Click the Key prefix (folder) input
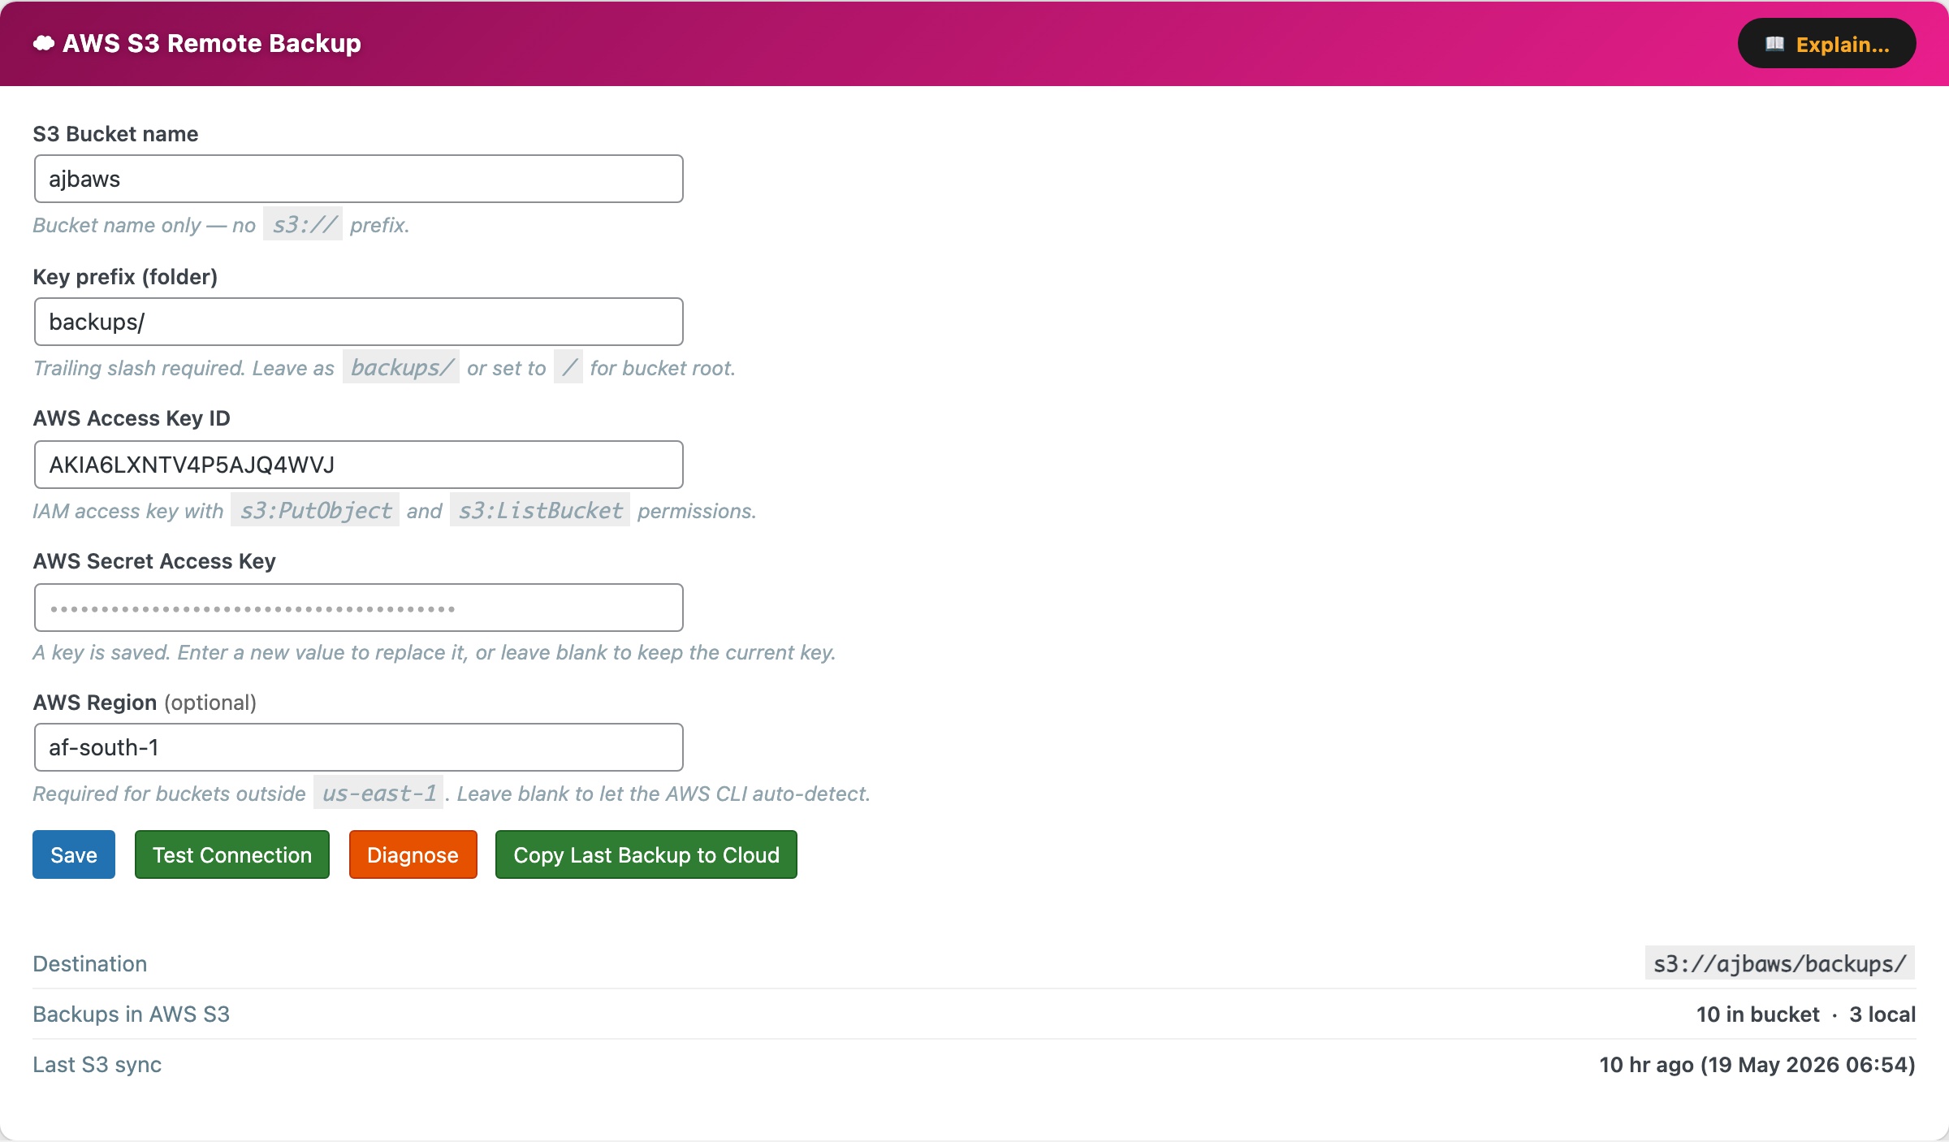This screenshot has width=1949, height=1142. [358, 322]
